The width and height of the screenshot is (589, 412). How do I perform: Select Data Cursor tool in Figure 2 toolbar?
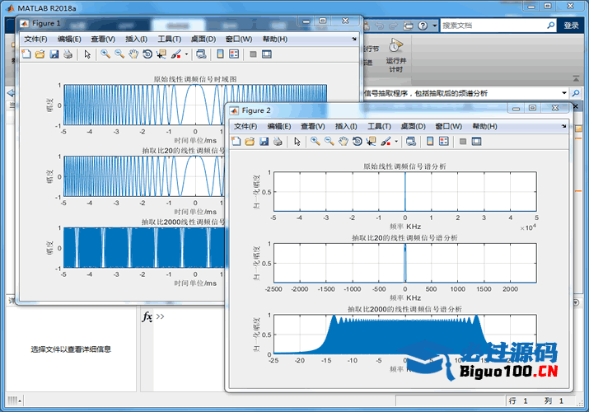(372, 141)
